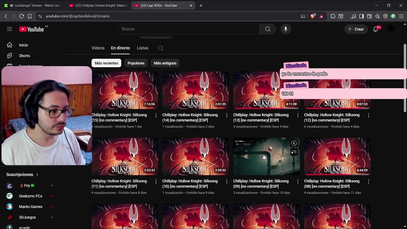Add Silksong (09) to queue icon

294,152
